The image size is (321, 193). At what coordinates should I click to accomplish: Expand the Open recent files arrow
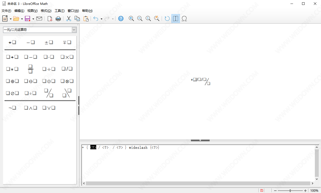point(22,19)
